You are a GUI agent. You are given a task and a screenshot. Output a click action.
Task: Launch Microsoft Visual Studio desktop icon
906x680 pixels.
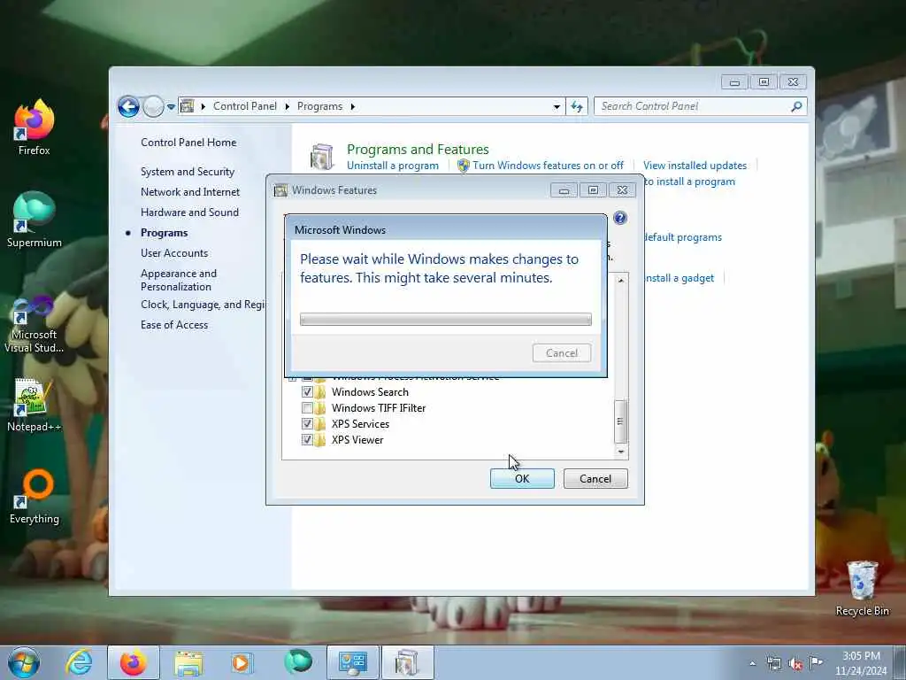[34, 325]
